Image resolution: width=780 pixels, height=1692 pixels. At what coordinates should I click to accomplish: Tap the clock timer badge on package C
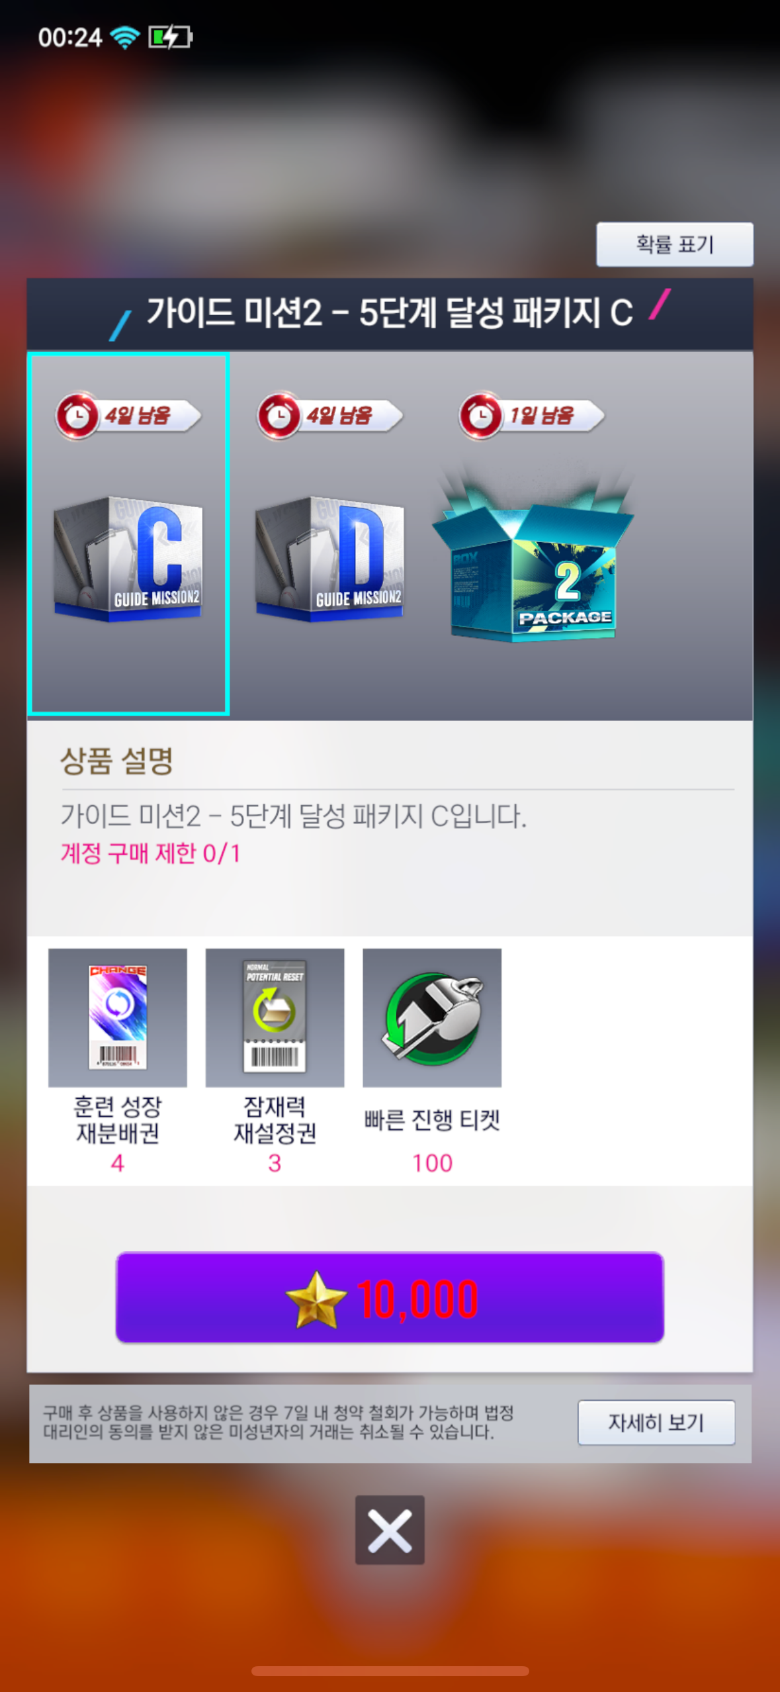pos(128,416)
